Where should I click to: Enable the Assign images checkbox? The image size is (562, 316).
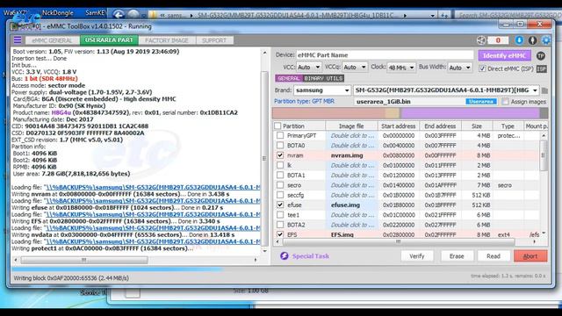(505, 102)
